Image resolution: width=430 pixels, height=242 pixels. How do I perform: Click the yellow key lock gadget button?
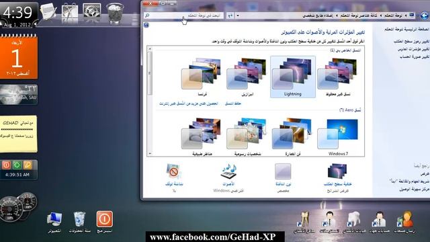click(28, 165)
